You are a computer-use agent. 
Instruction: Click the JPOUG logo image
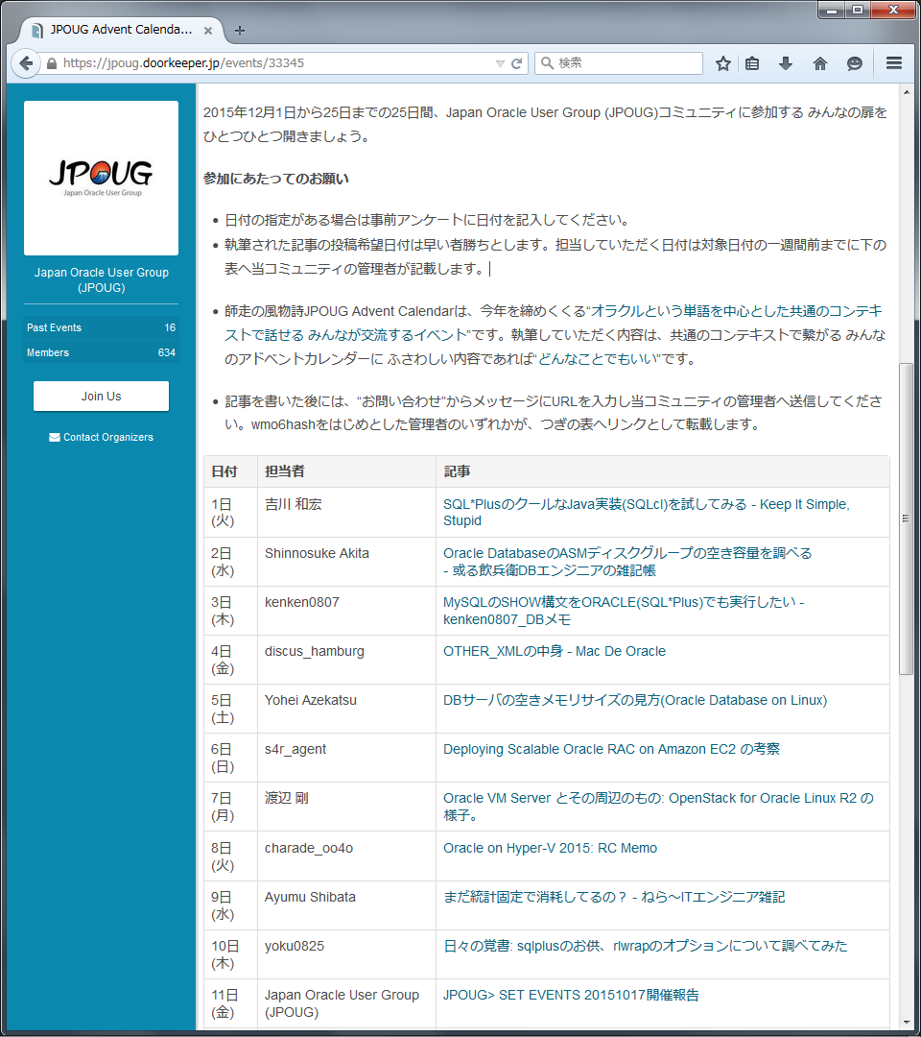[x=101, y=178]
